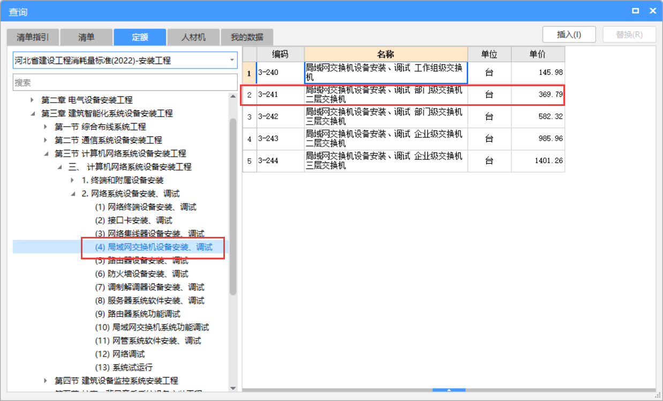Click the 插入(I) button
This screenshot has width=663, height=401.
(569, 34)
